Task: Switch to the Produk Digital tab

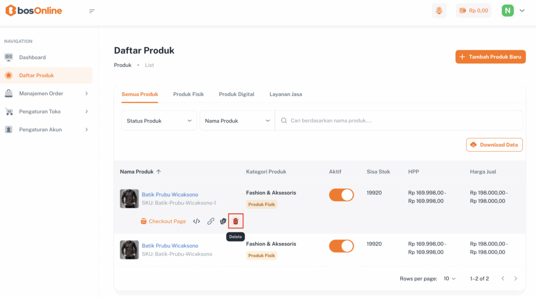Action: click(x=237, y=94)
